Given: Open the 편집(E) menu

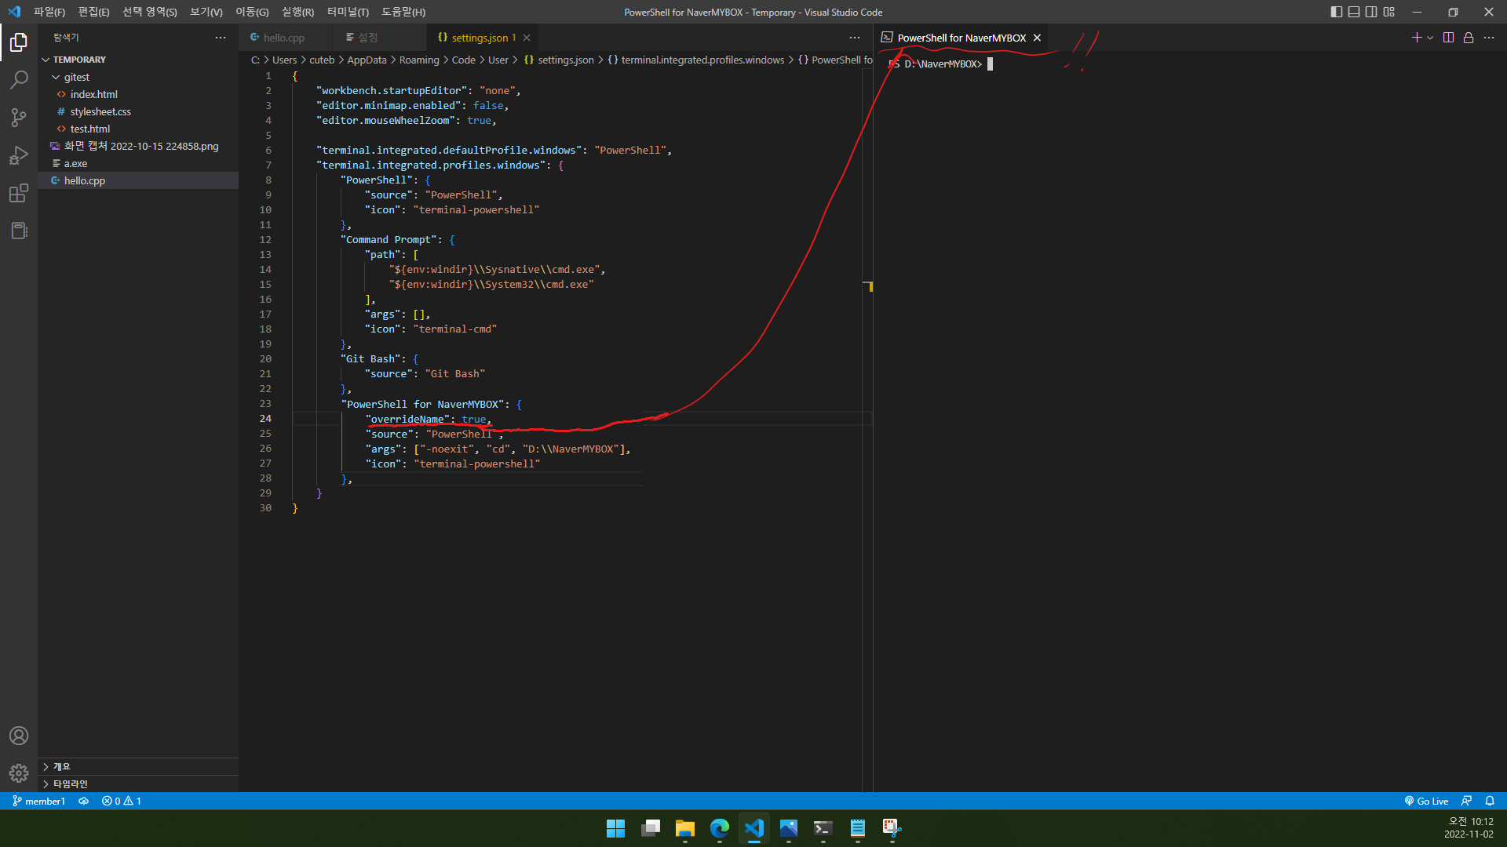Looking at the screenshot, I should coord(93,12).
